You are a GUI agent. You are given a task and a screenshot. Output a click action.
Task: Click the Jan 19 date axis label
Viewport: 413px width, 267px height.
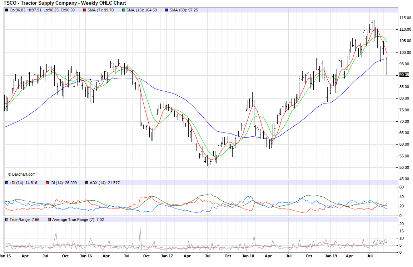pos(330,256)
